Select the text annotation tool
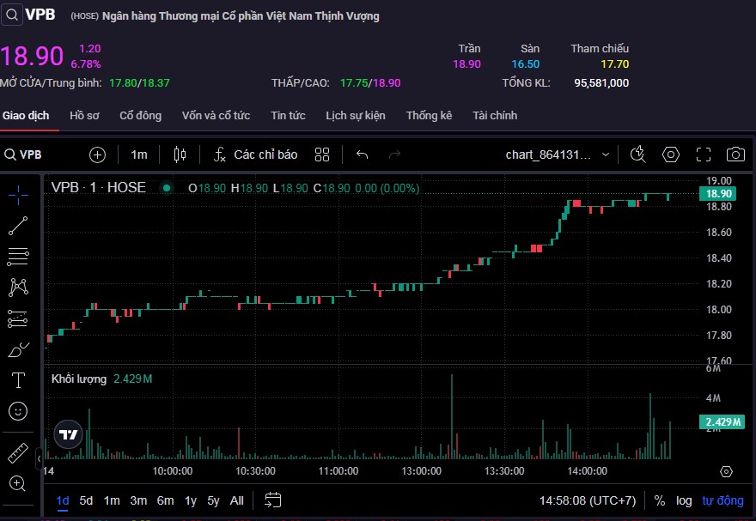Image resolution: width=756 pixels, height=521 pixels. click(x=18, y=380)
